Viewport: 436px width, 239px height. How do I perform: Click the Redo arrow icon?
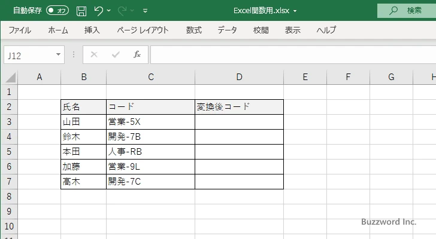click(122, 11)
